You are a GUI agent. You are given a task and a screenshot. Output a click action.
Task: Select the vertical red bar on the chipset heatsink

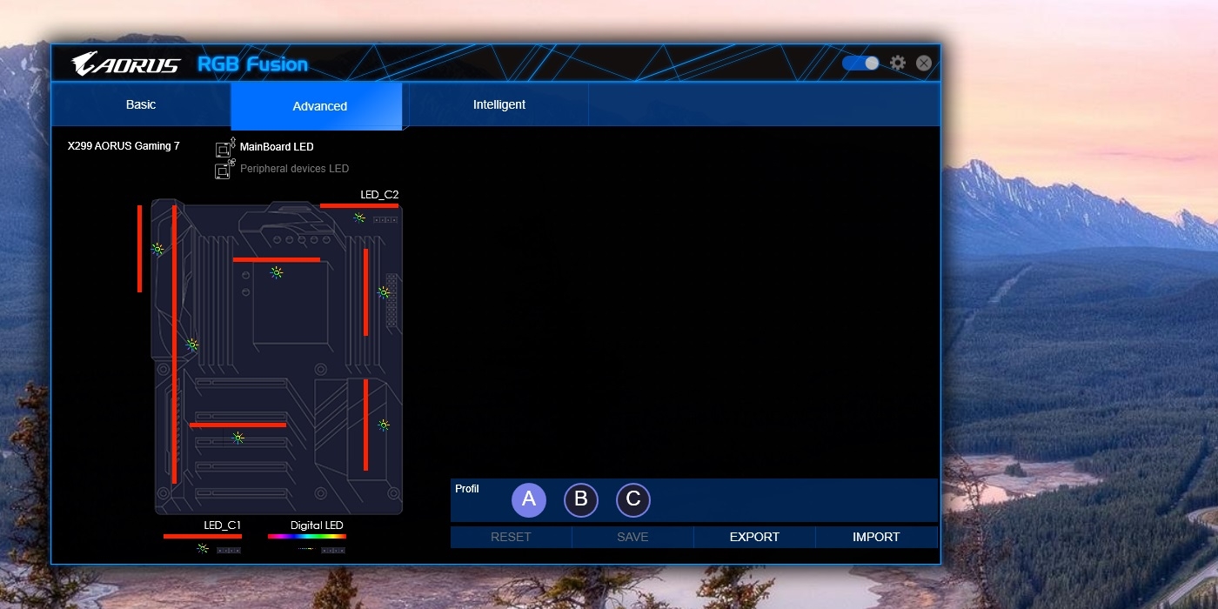pyautogui.click(x=365, y=425)
